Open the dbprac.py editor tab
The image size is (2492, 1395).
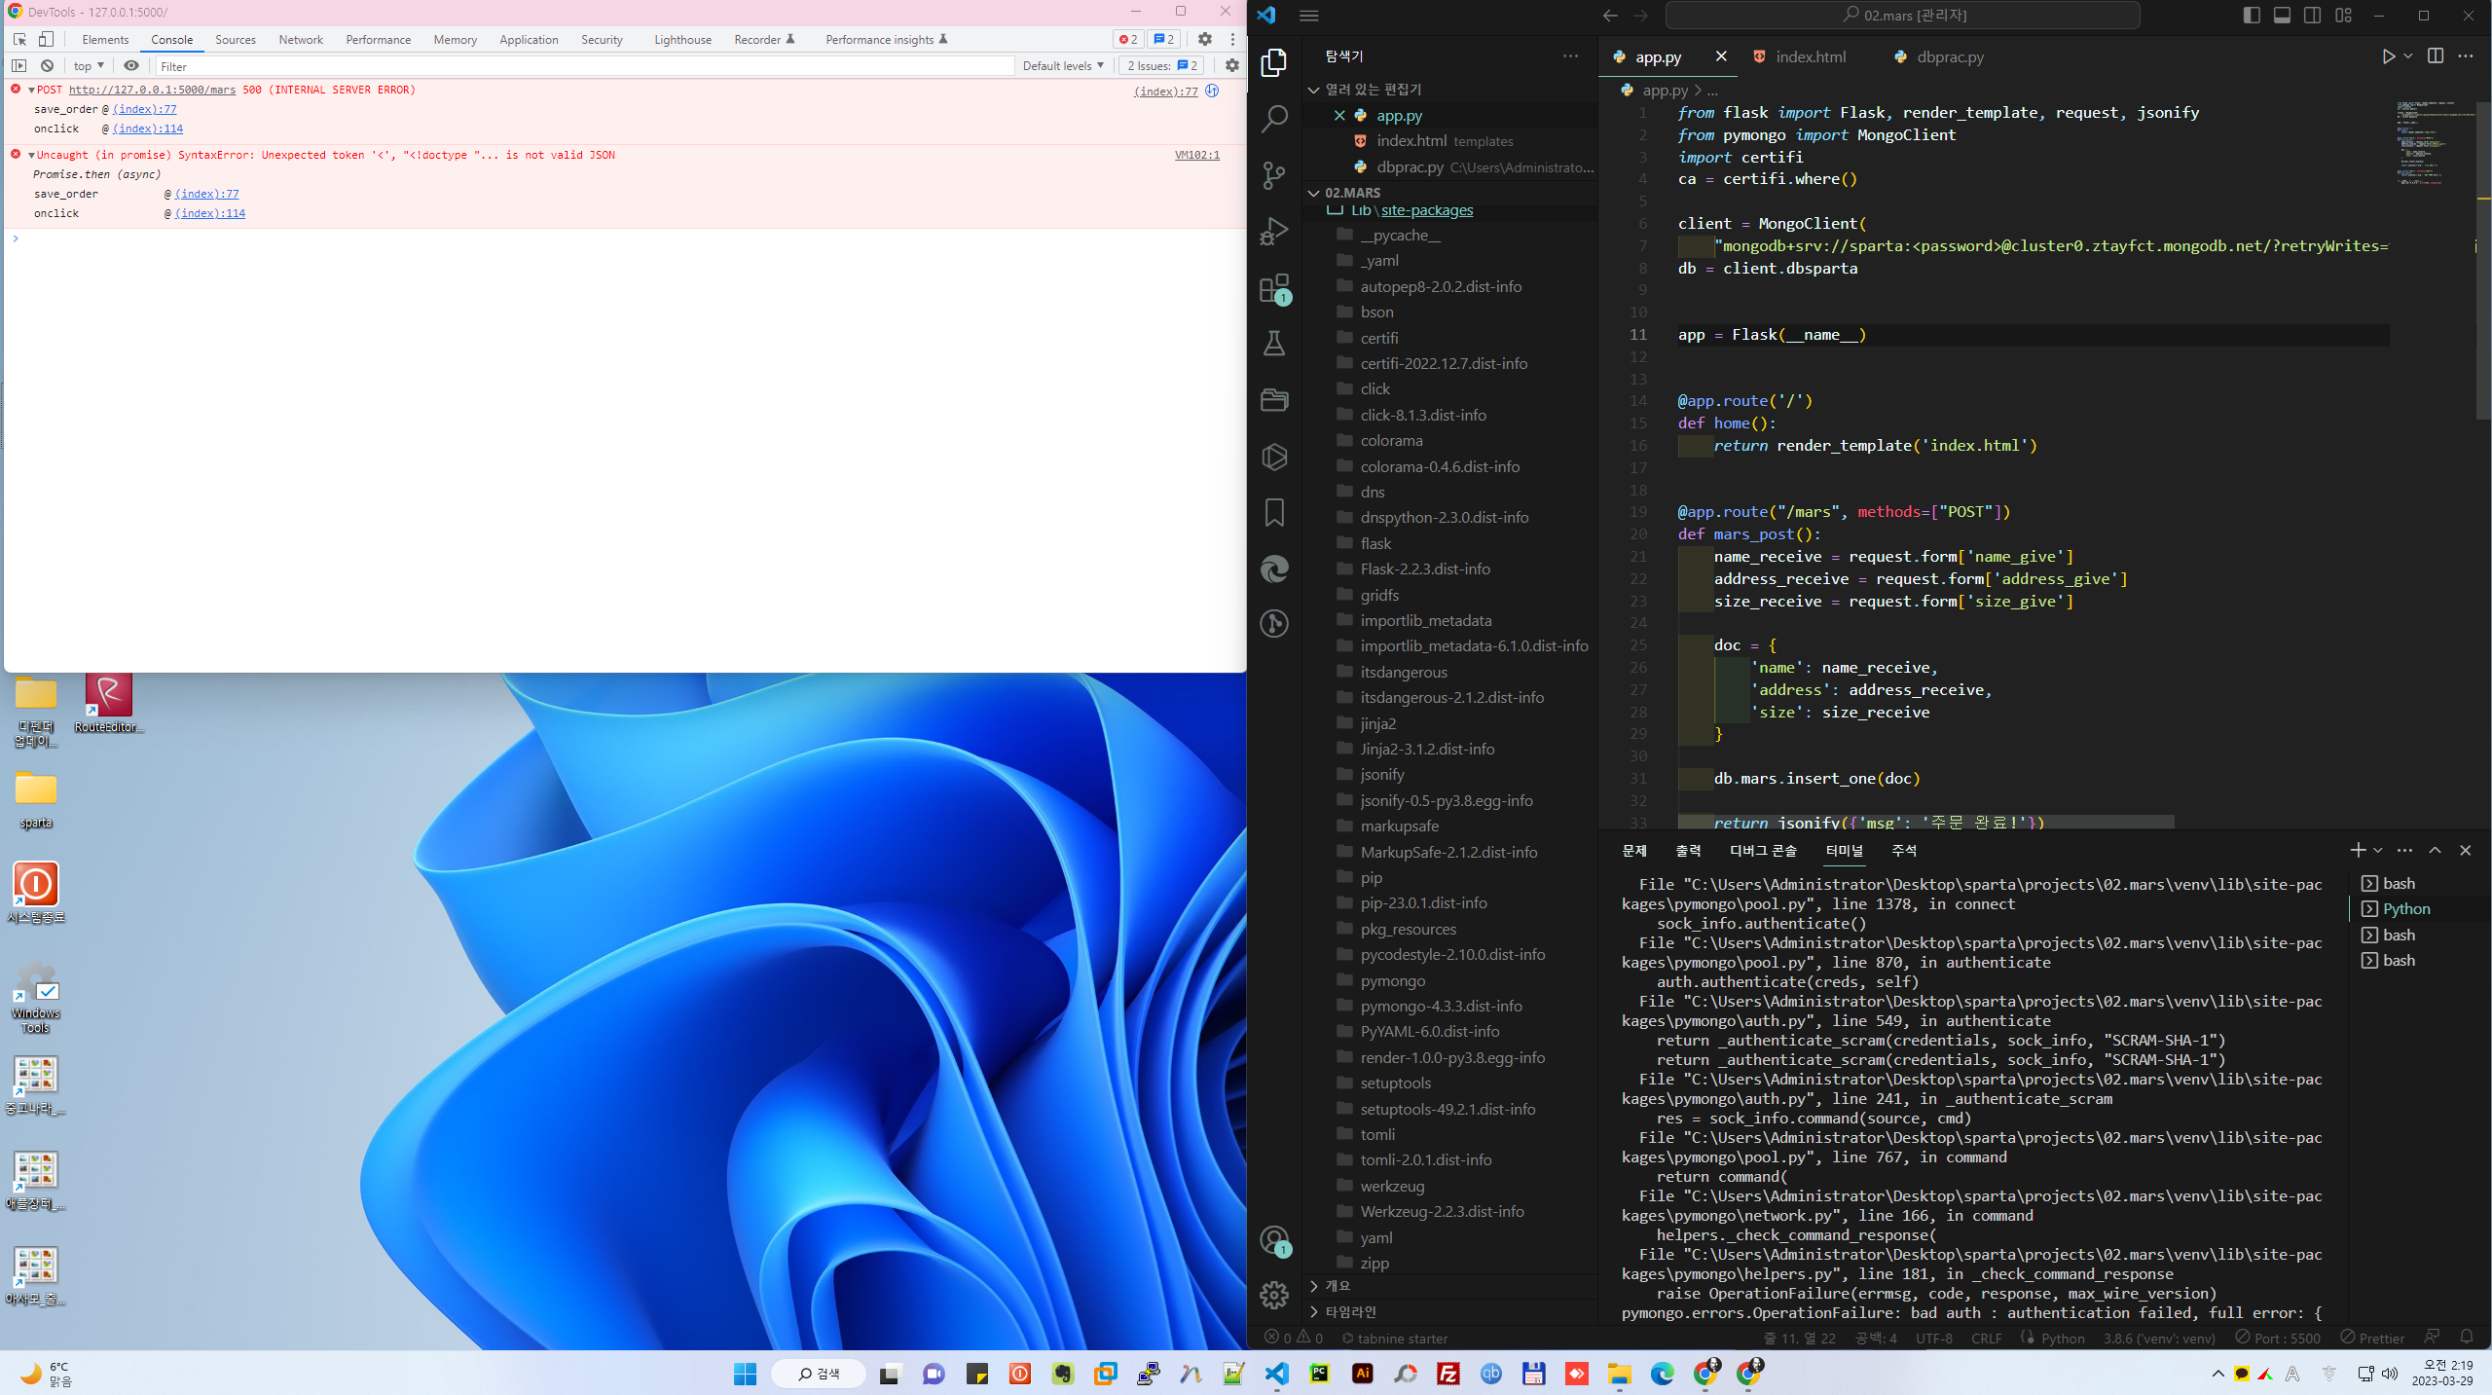[1950, 56]
